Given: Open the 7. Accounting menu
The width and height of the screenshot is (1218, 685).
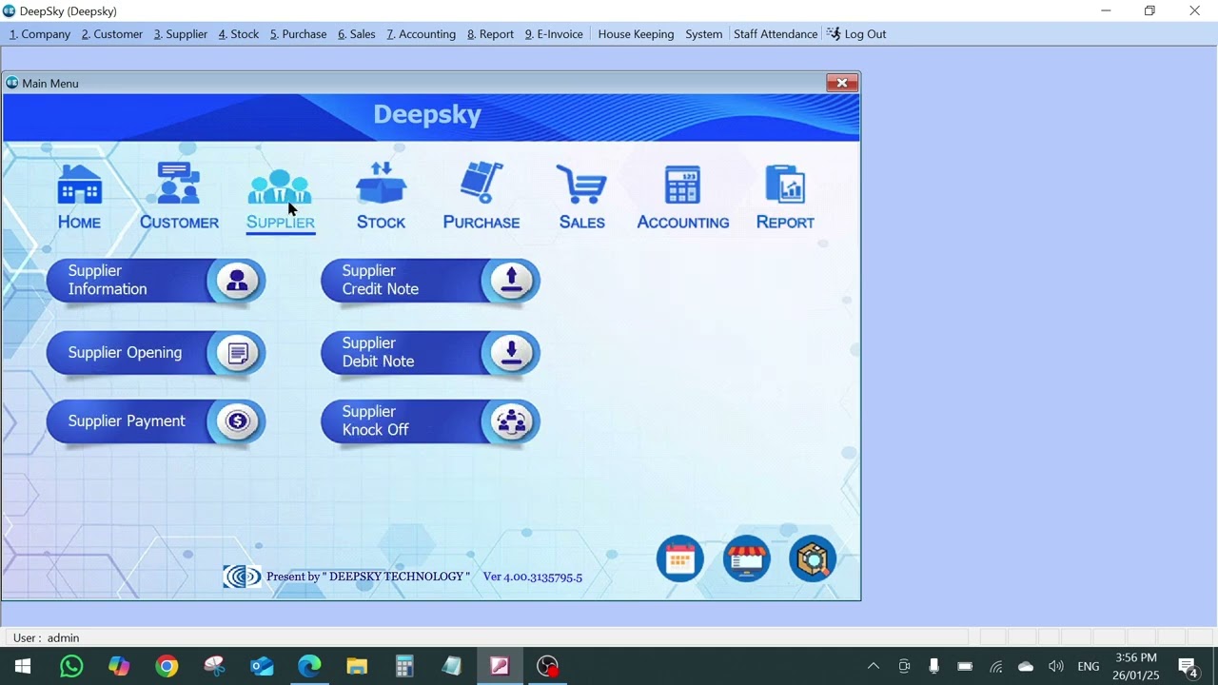Looking at the screenshot, I should [421, 34].
